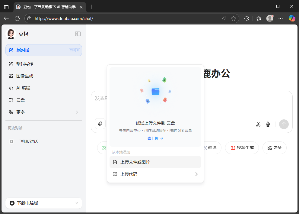Click the microphone voice input icon
Image resolution: width=299 pixels, height=214 pixels.
(268, 124)
